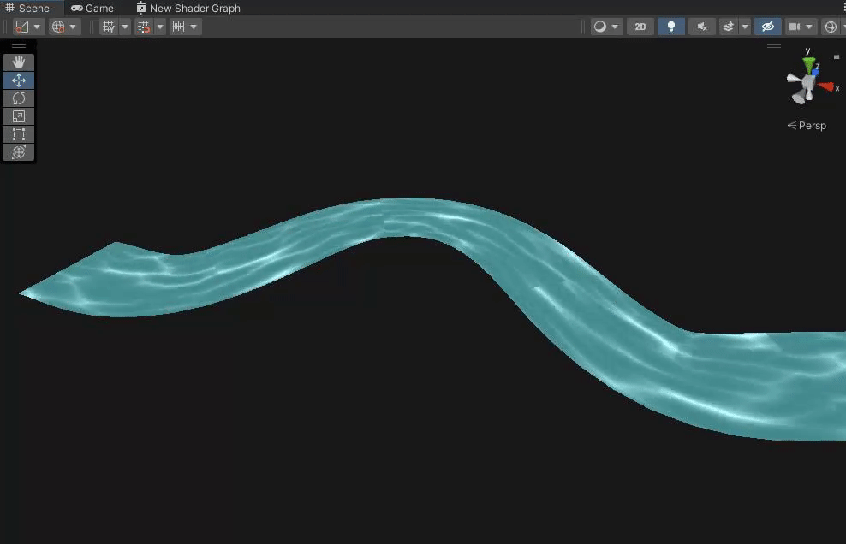Toggle scene audio mute button
Viewport: 846px width, 544px height.
pyautogui.click(x=701, y=27)
